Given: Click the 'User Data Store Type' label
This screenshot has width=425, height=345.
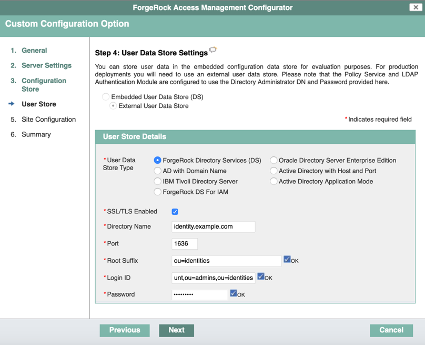Looking at the screenshot, I should [119, 164].
